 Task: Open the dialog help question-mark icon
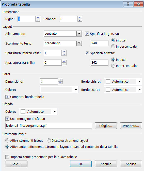pos(128,4)
